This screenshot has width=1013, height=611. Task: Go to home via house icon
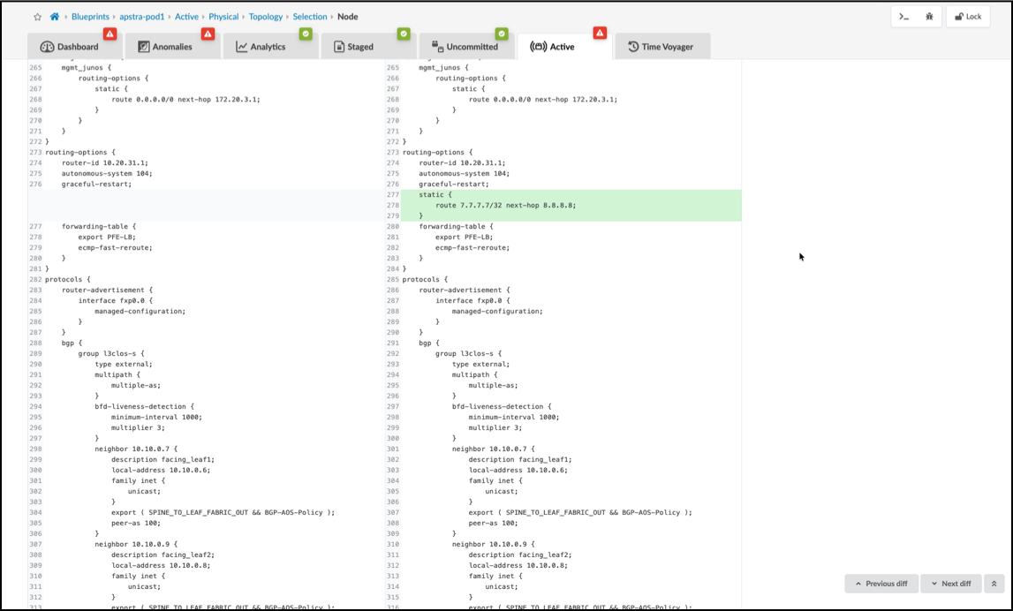55,17
